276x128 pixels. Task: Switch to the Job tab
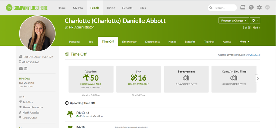pos(91,42)
